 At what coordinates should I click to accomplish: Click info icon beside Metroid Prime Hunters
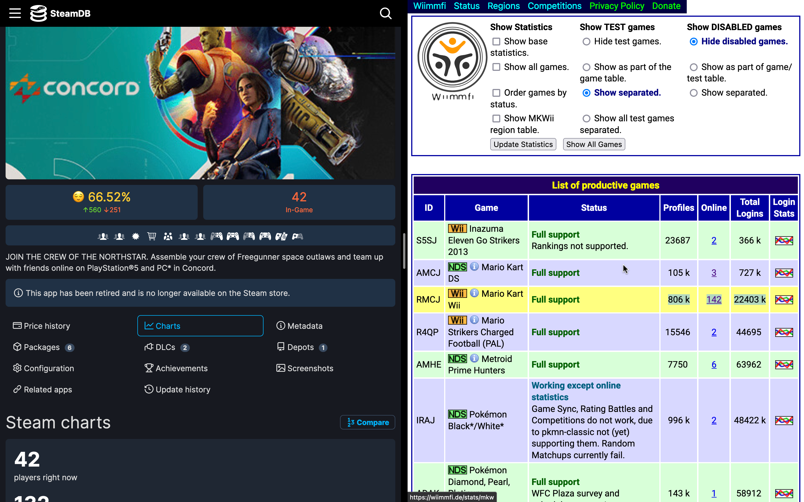474,358
